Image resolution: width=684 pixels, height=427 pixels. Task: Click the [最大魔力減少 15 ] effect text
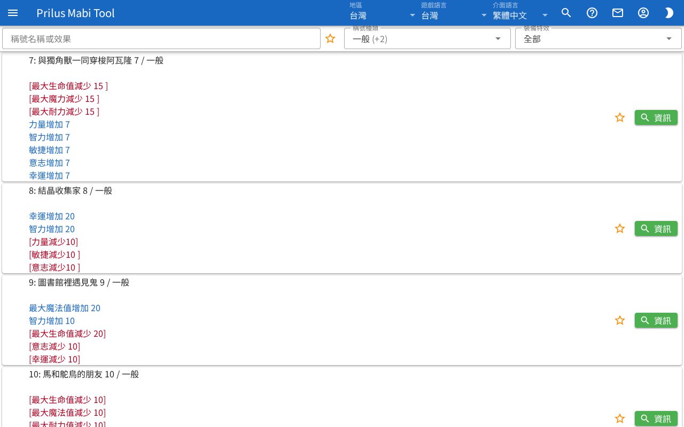[64, 99]
